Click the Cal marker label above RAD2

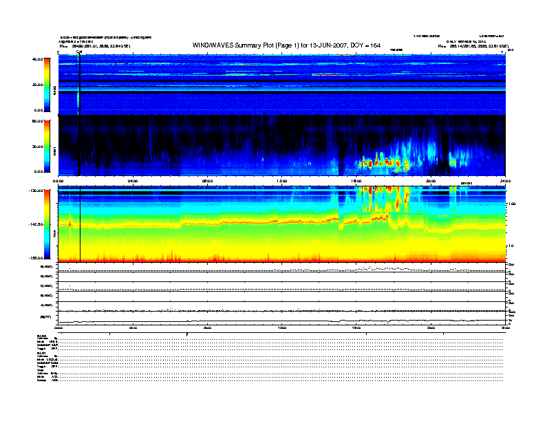click(79, 52)
